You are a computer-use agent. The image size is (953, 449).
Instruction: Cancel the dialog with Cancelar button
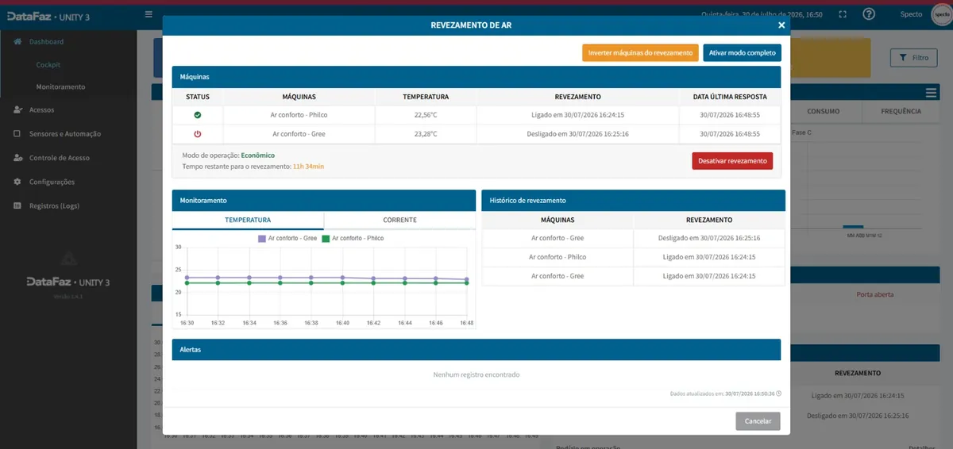[x=758, y=421]
